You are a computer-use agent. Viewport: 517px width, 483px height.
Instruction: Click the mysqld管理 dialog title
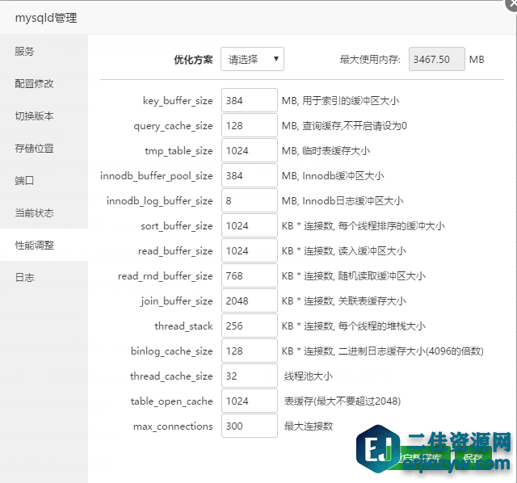(46, 18)
